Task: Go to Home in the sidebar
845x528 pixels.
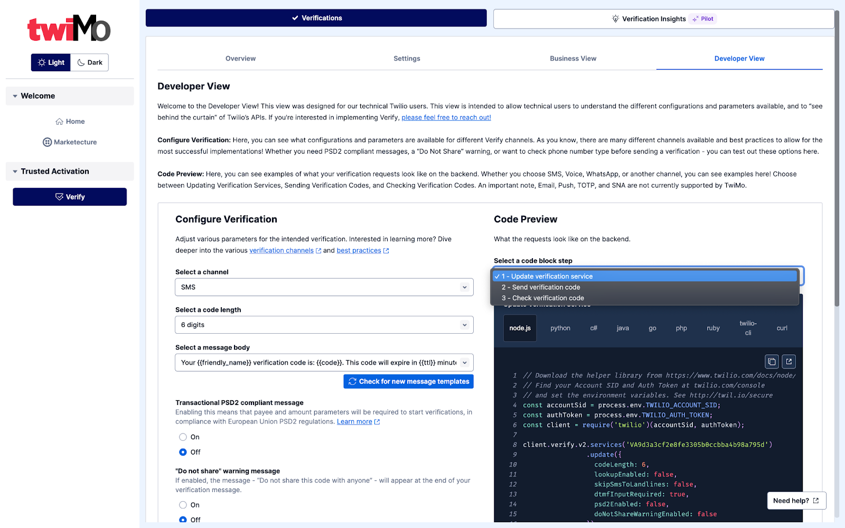Action: (70, 121)
